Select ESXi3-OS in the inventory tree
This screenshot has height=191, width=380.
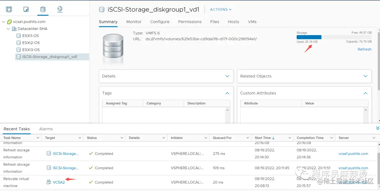click(31, 50)
